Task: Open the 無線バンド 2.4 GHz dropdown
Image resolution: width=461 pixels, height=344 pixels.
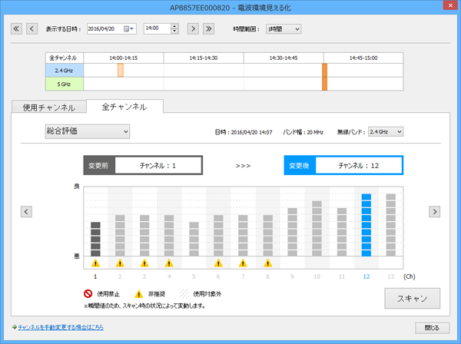Action: click(x=386, y=131)
